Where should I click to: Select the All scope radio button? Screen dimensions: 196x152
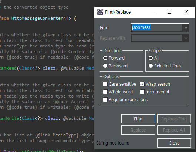(151, 58)
